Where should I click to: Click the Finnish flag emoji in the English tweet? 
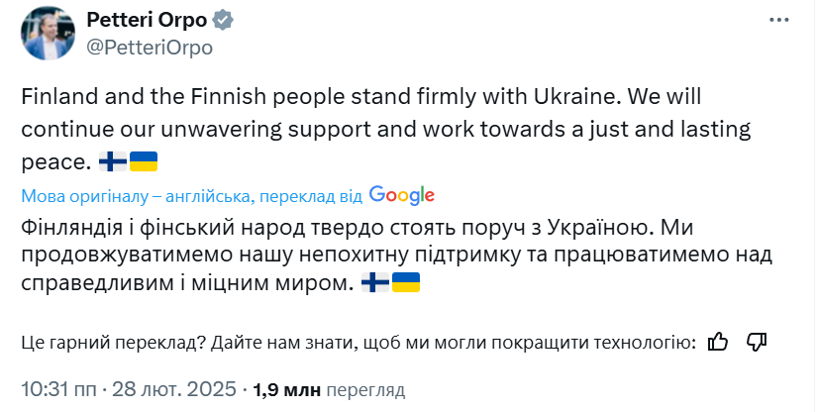pos(112,161)
